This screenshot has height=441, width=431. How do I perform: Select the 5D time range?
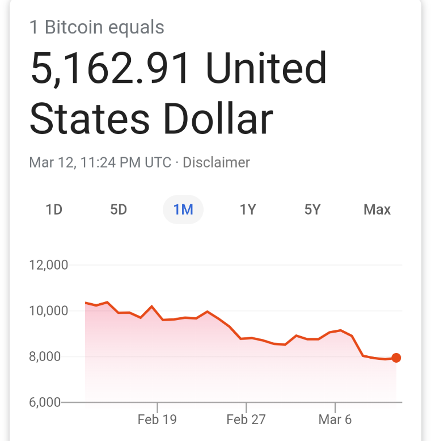[119, 210]
